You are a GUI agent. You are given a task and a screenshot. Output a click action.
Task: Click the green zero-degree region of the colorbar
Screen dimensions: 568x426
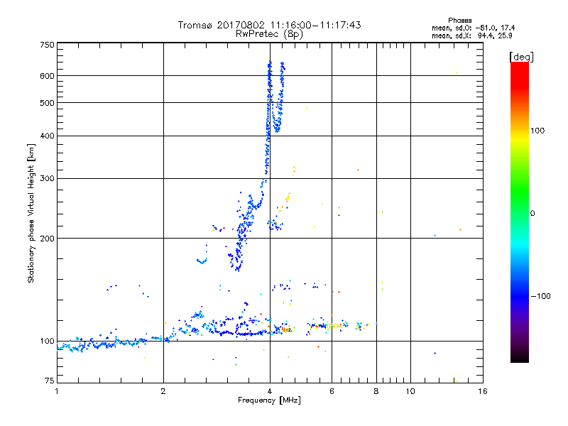tap(520, 213)
